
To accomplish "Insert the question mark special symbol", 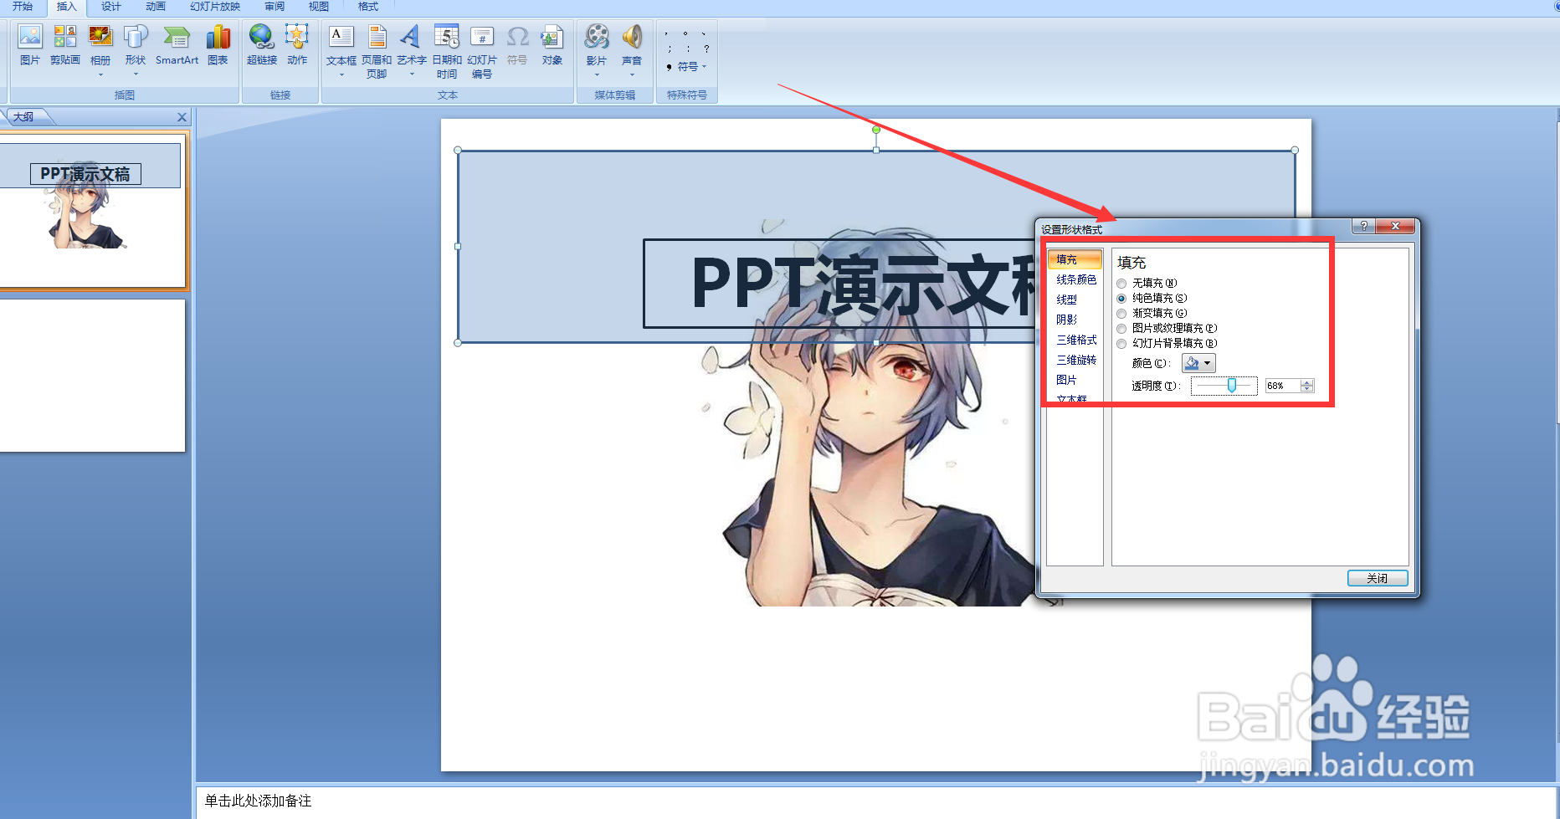I will 706,49.
